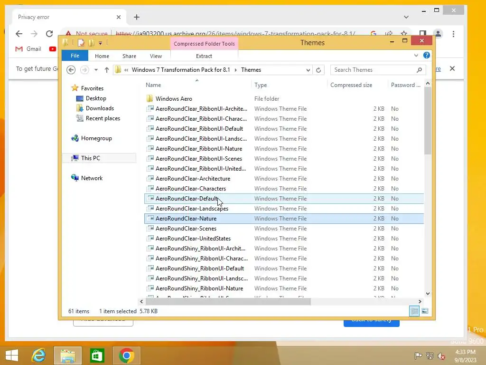
Task: Launch Internet Explorer from taskbar
Action: point(39,355)
